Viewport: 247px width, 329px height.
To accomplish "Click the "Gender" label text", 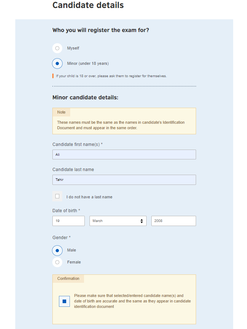I will point(61,238).
